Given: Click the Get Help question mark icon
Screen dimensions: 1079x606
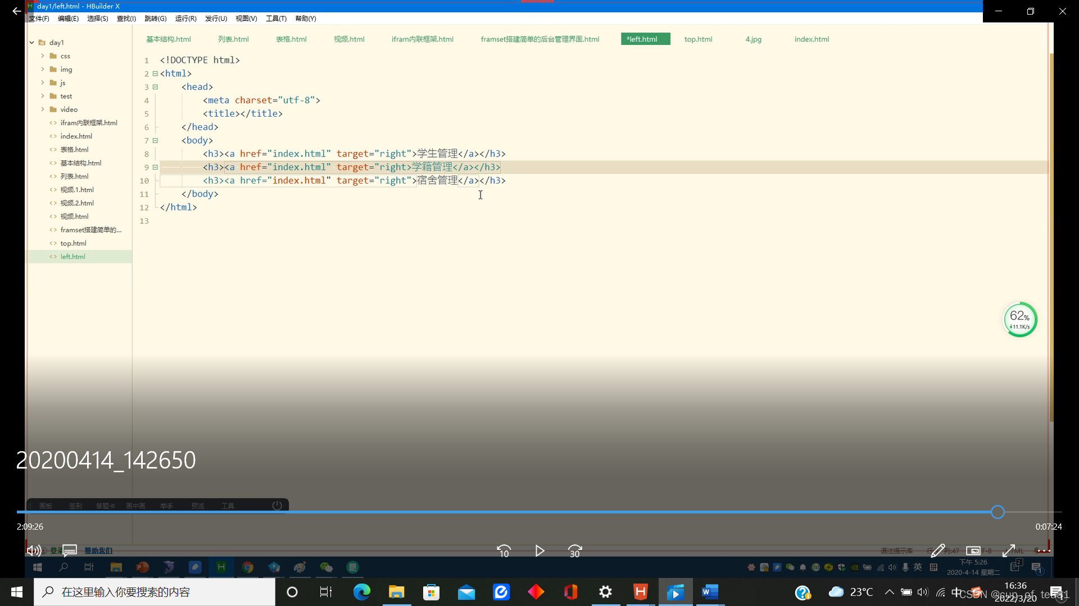Looking at the screenshot, I should click(803, 592).
